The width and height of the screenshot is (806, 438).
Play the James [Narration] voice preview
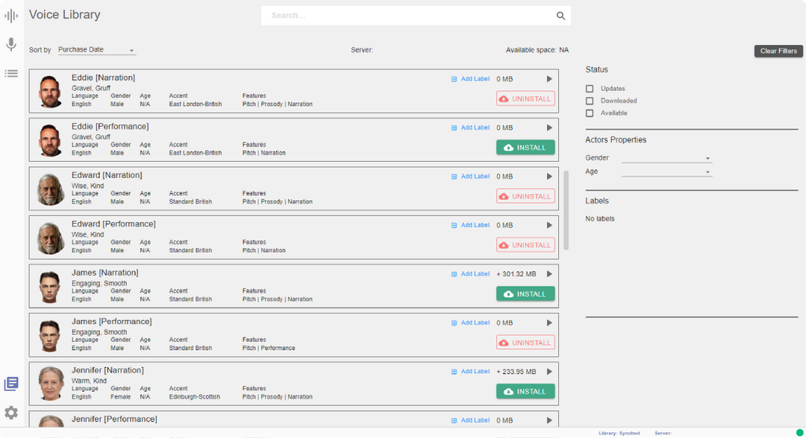[x=549, y=274]
